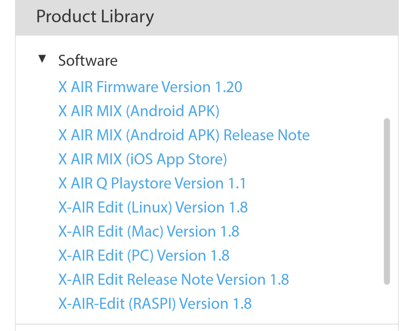413x331 pixels.
Task: Click the Software category label
Action: (x=88, y=61)
